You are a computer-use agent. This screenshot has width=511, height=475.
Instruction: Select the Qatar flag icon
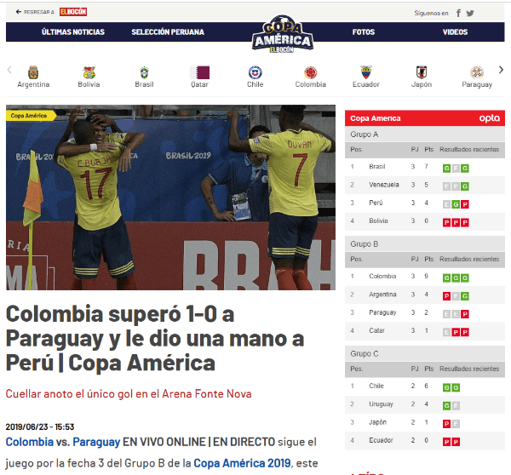click(200, 72)
